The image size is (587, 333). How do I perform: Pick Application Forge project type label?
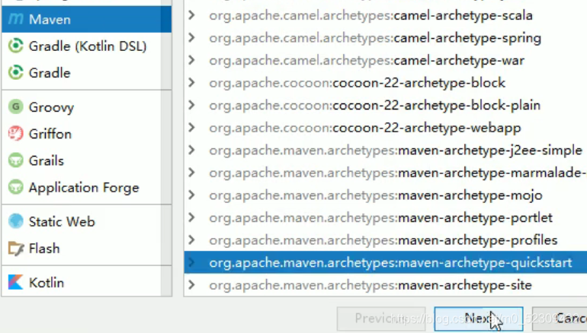(x=84, y=188)
